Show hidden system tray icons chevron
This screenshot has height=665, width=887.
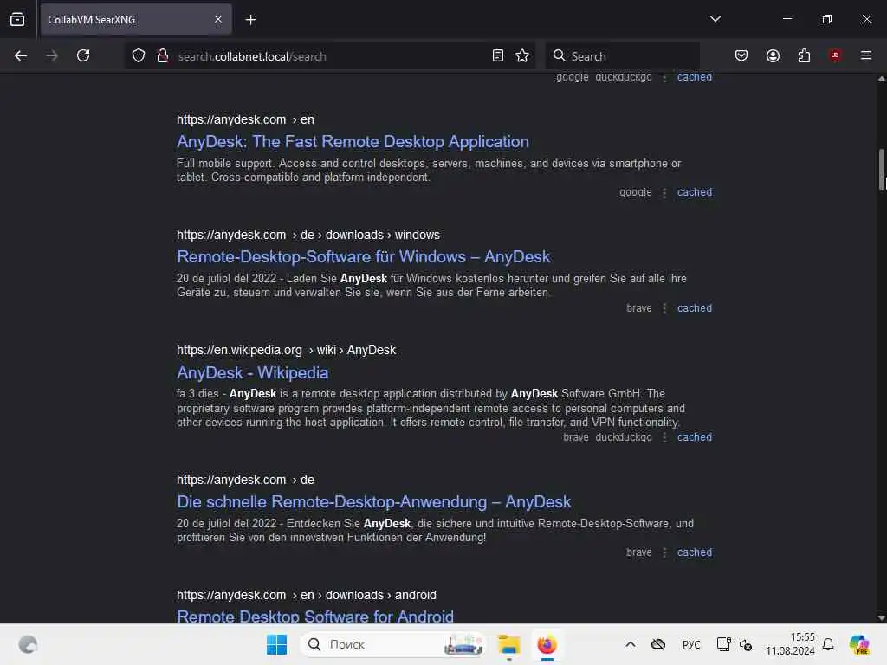coord(631,644)
